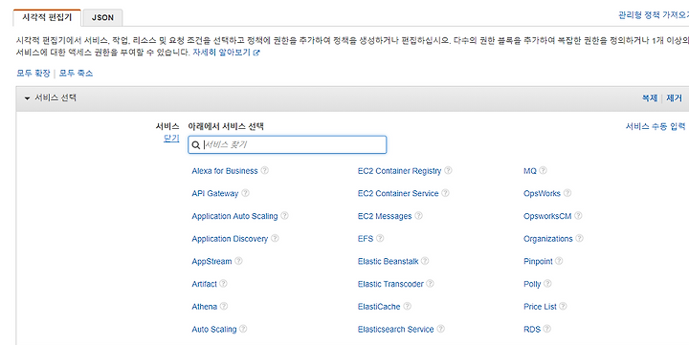Select Application Discovery service
The image size is (689, 345).
[230, 239]
